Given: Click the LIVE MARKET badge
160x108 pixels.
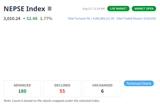Looking at the screenshot, I should coord(118,9).
